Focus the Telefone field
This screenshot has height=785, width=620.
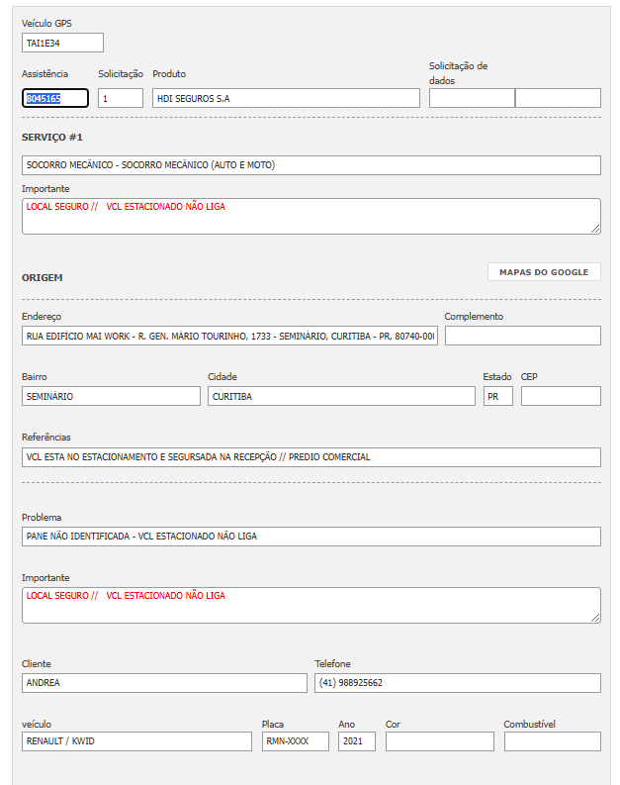[457, 683]
